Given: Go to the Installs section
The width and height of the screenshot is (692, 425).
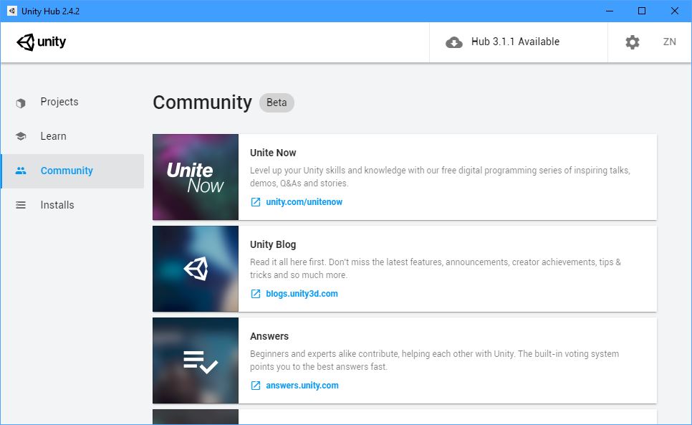Looking at the screenshot, I should point(57,205).
